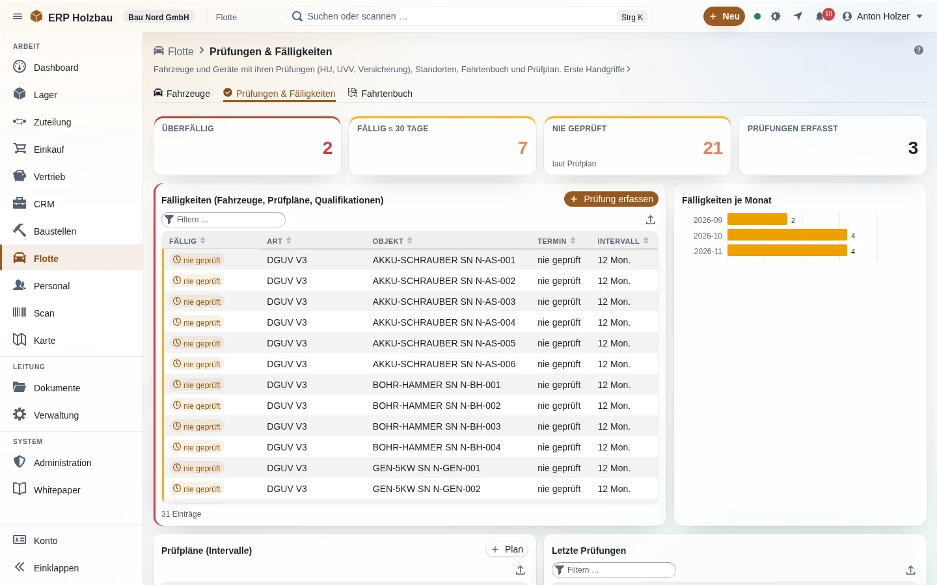Switch to the Fahrtenbuch tab
937x585 pixels.
coord(380,94)
